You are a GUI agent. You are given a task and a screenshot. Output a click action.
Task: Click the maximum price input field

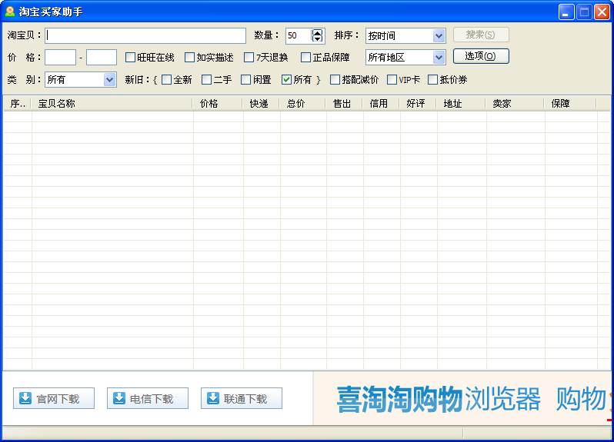tap(102, 58)
